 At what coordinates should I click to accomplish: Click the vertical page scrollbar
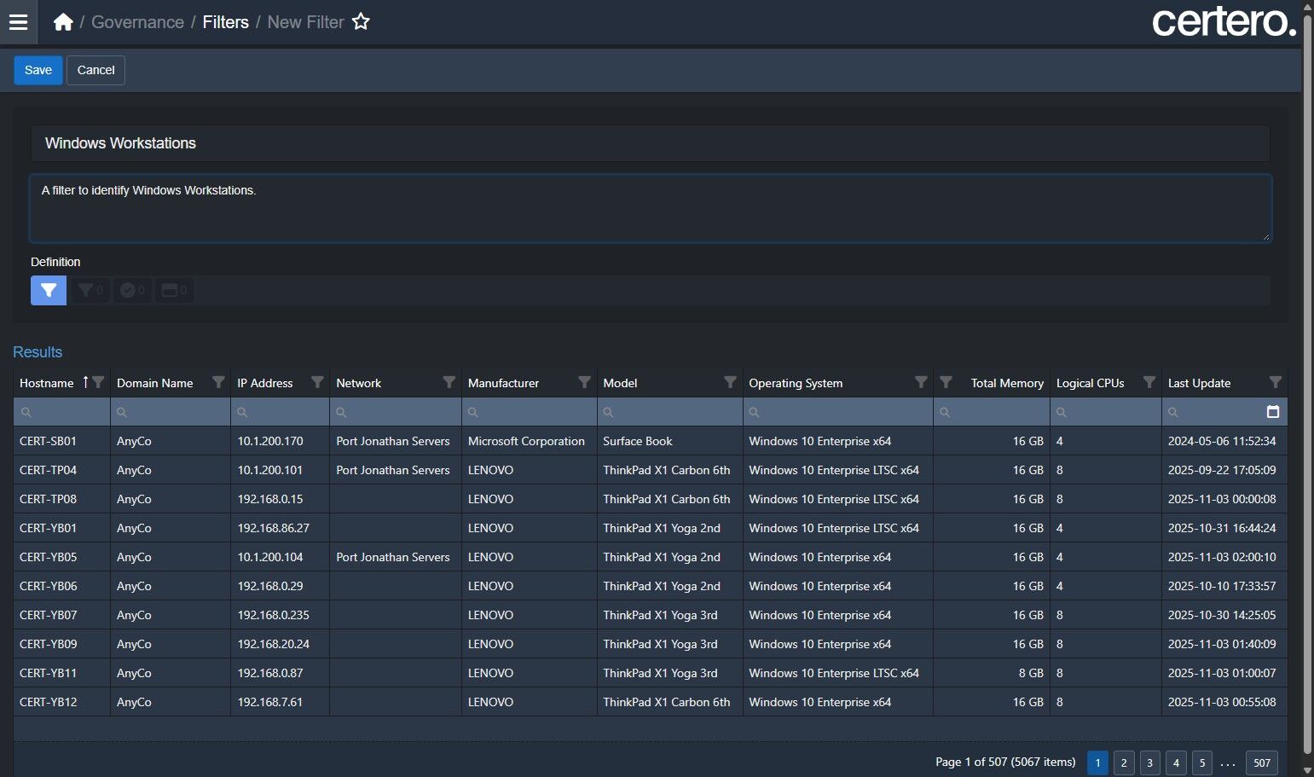1307,384
